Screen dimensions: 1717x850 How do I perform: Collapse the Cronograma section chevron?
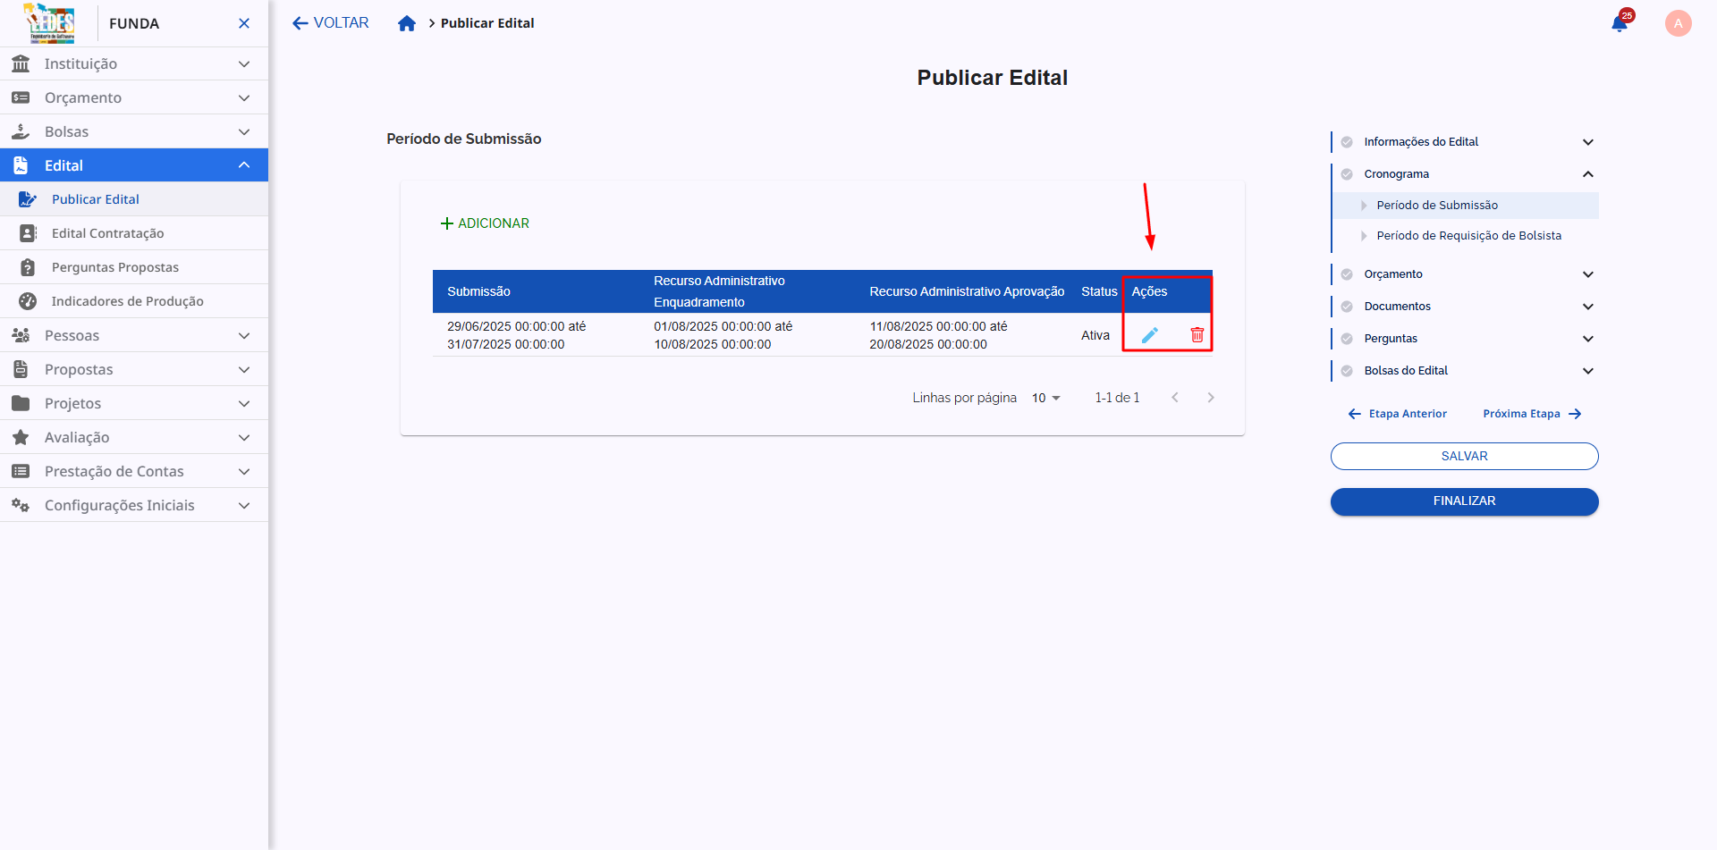(x=1589, y=173)
